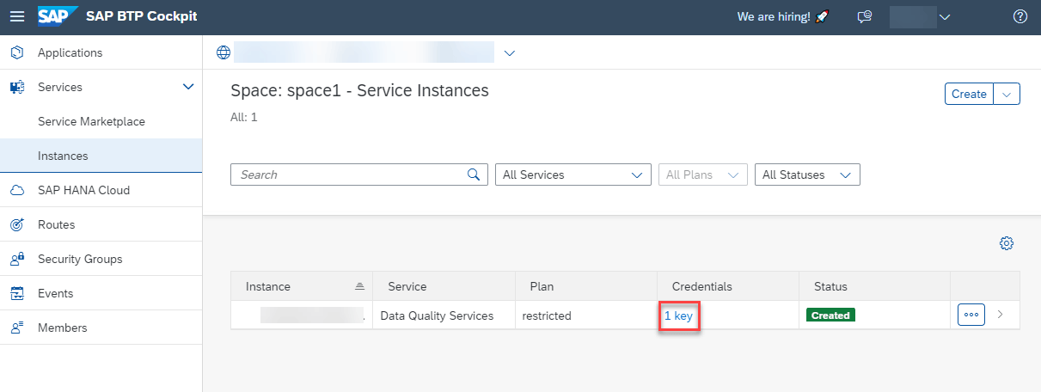1041x392 pixels.
Task: Click the row navigation arrow
Action: click(x=1000, y=315)
